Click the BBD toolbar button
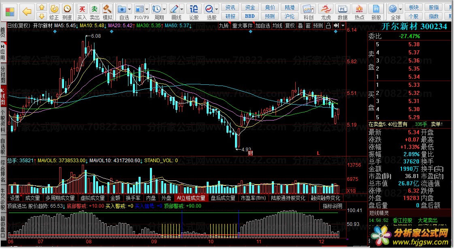 click(250, 16)
